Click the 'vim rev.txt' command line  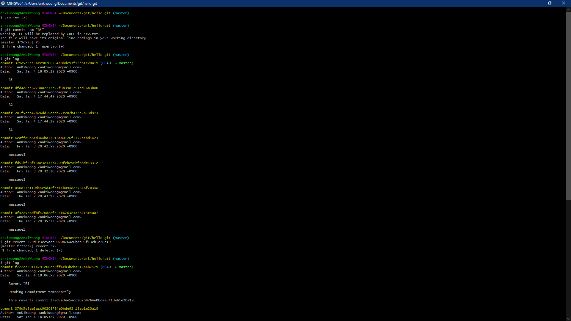click(x=15, y=17)
